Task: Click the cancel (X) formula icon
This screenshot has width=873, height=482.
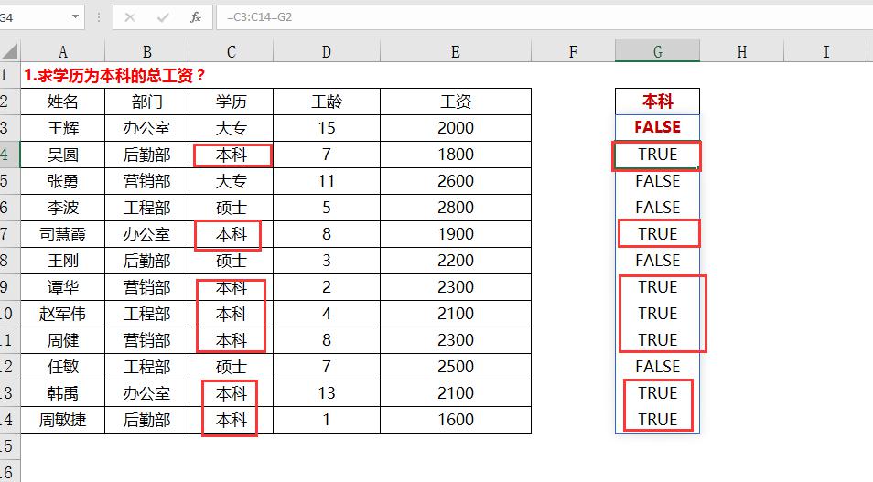Action: [x=130, y=17]
